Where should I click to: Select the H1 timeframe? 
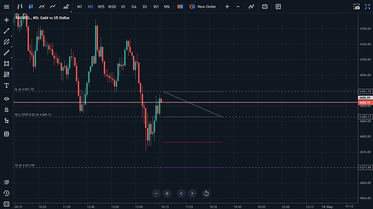[123, 6]
